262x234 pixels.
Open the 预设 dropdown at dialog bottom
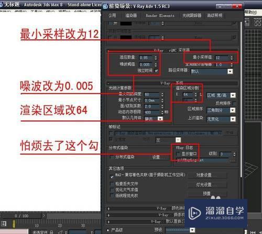(x=192, y=230)
